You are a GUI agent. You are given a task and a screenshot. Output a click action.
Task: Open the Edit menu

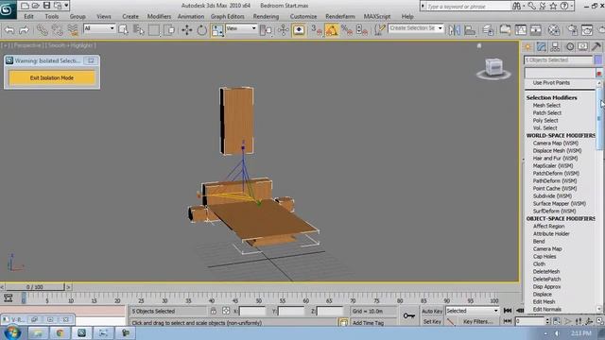pos(28,17)
